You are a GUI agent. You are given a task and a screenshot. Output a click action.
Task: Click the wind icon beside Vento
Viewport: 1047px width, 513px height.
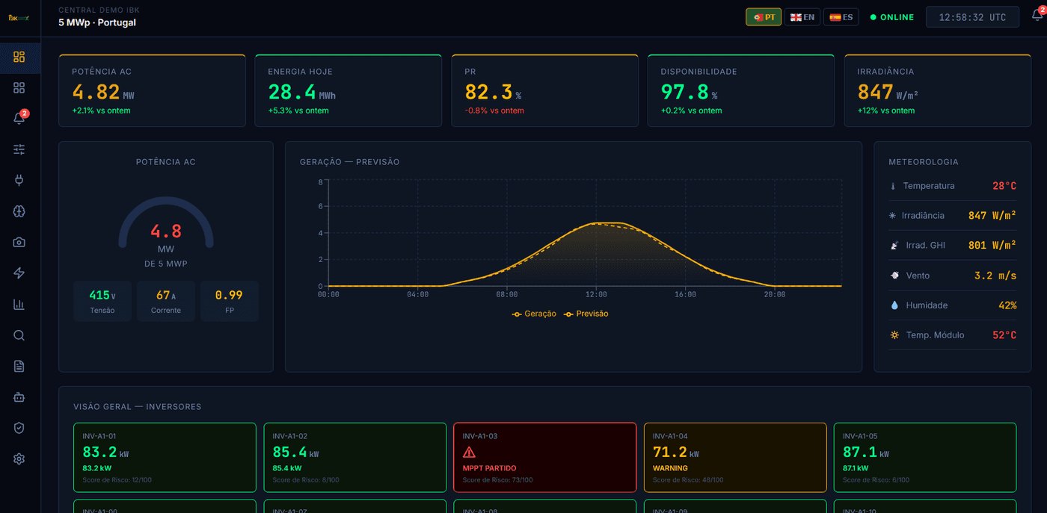click(894, 276)
